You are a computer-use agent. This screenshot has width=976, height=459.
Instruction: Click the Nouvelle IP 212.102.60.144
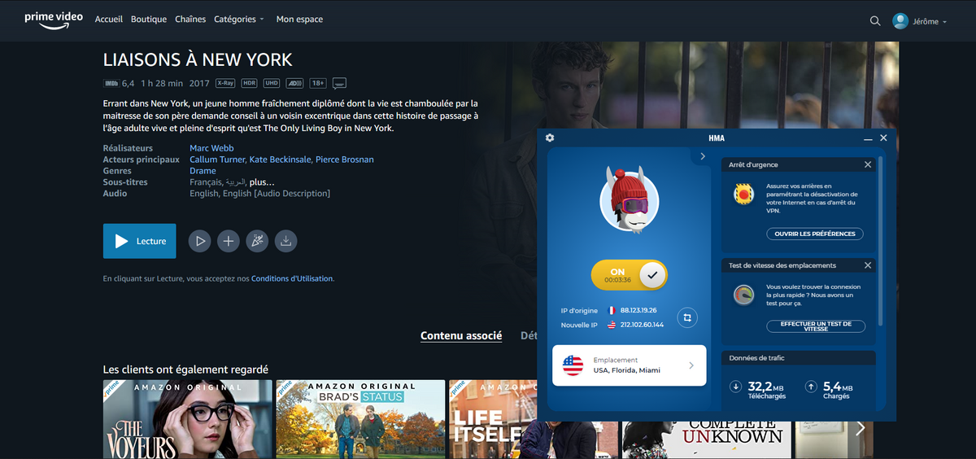[642, 325]
